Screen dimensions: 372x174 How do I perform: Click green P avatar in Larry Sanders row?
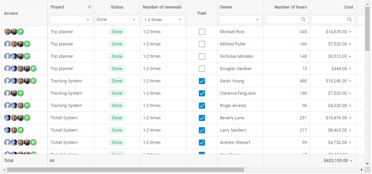point(21,130)
